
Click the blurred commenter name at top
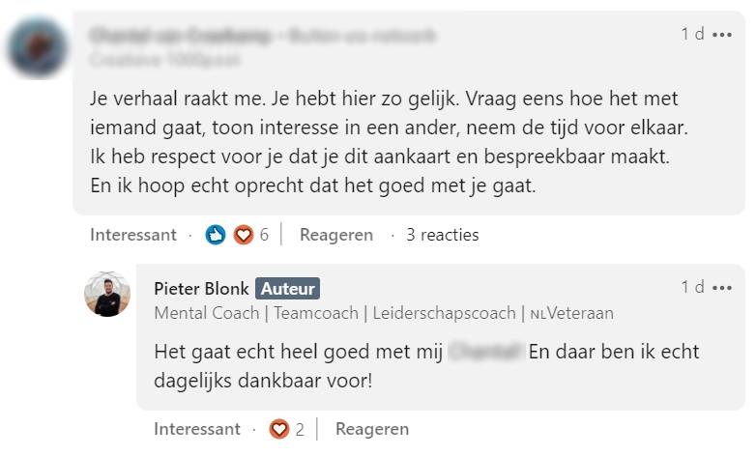pos(184,36)
